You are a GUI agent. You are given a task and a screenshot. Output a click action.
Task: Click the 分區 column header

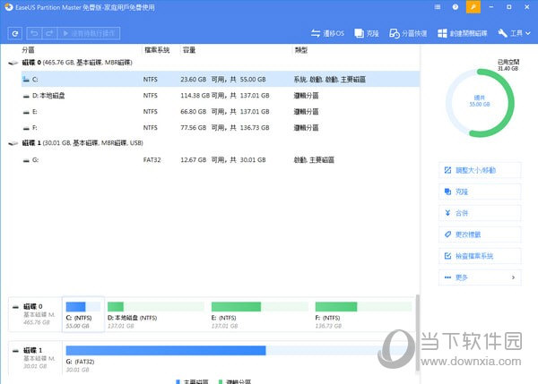28,50
